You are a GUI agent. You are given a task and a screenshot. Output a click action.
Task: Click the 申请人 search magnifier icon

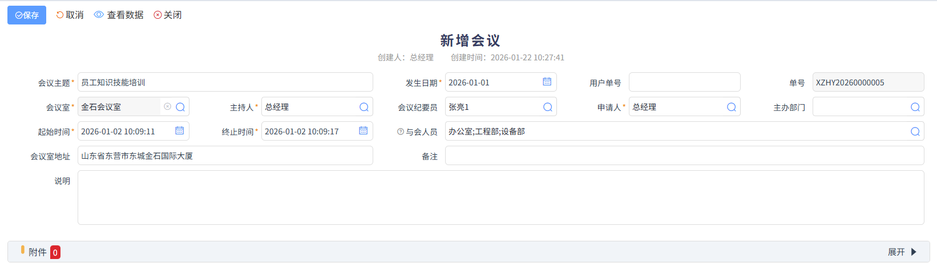(x=732, y=107)
